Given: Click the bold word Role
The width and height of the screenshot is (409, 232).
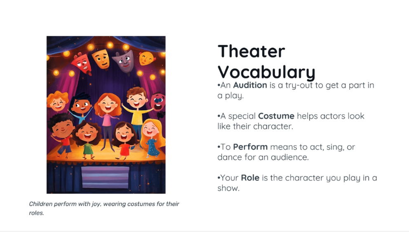Looking at the screenshot, I should tap(250, 178).
